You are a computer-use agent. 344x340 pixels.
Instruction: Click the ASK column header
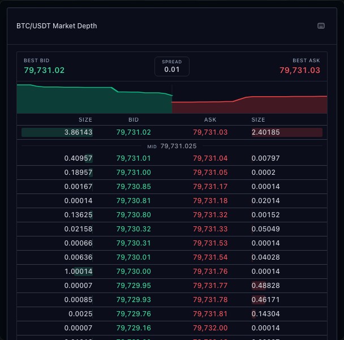[x=210, y=119]
